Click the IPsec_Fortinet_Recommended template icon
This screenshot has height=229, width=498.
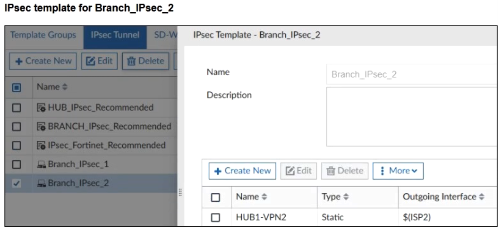click(x=41, y=145)
